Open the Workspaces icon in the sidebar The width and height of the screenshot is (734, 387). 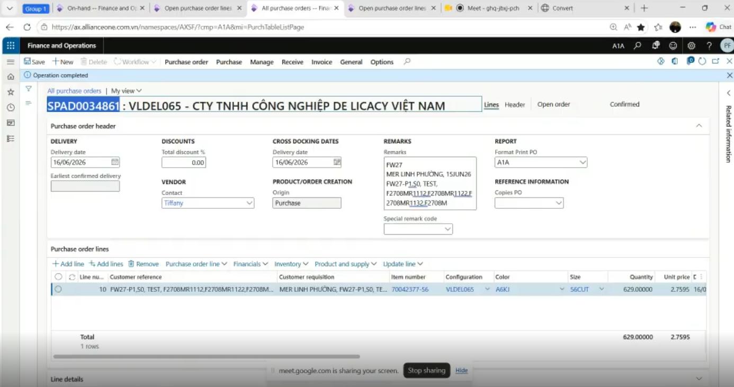[10, 123]
